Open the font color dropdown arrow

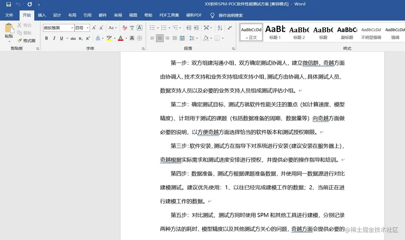[126, 38]
